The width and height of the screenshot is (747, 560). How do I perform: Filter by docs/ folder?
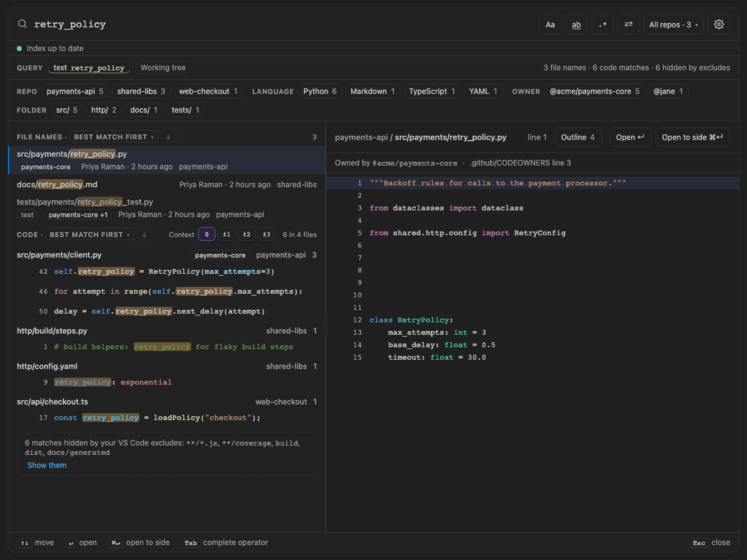(144, 110)
